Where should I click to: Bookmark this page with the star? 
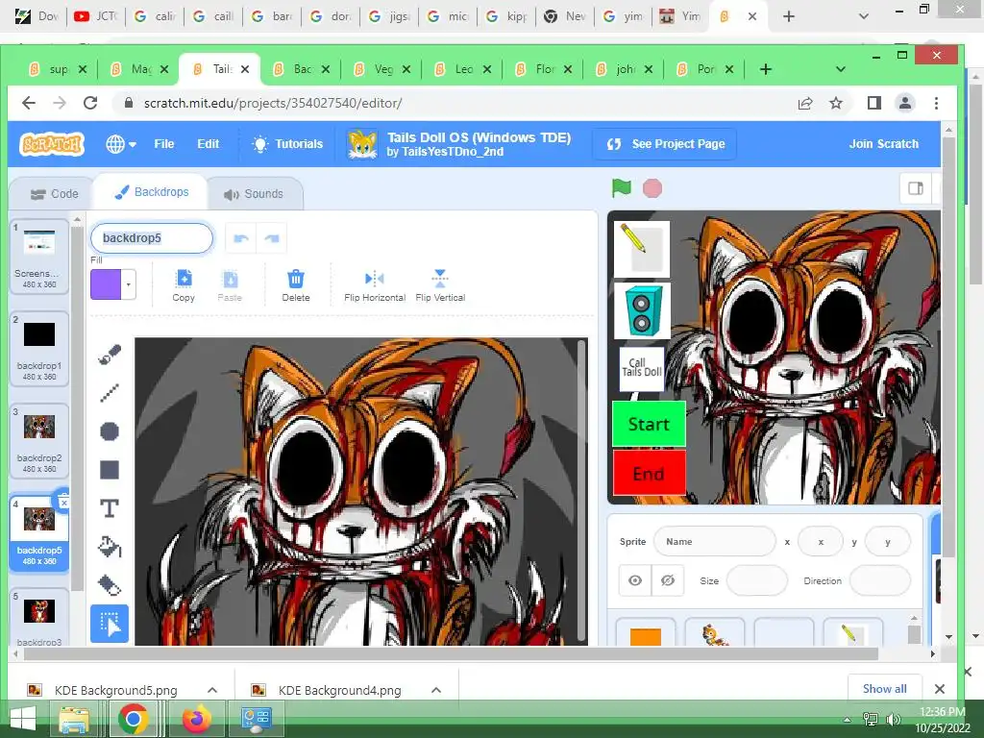836,103
